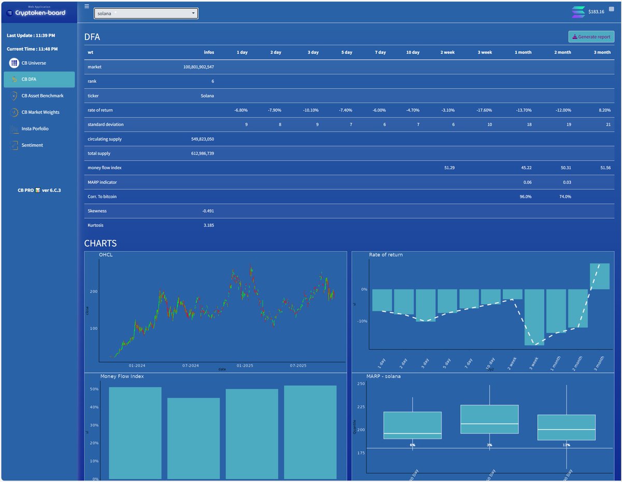Click the $183.16 price value
The height and width of the screenshot is (482, 622).
(596, 11)
